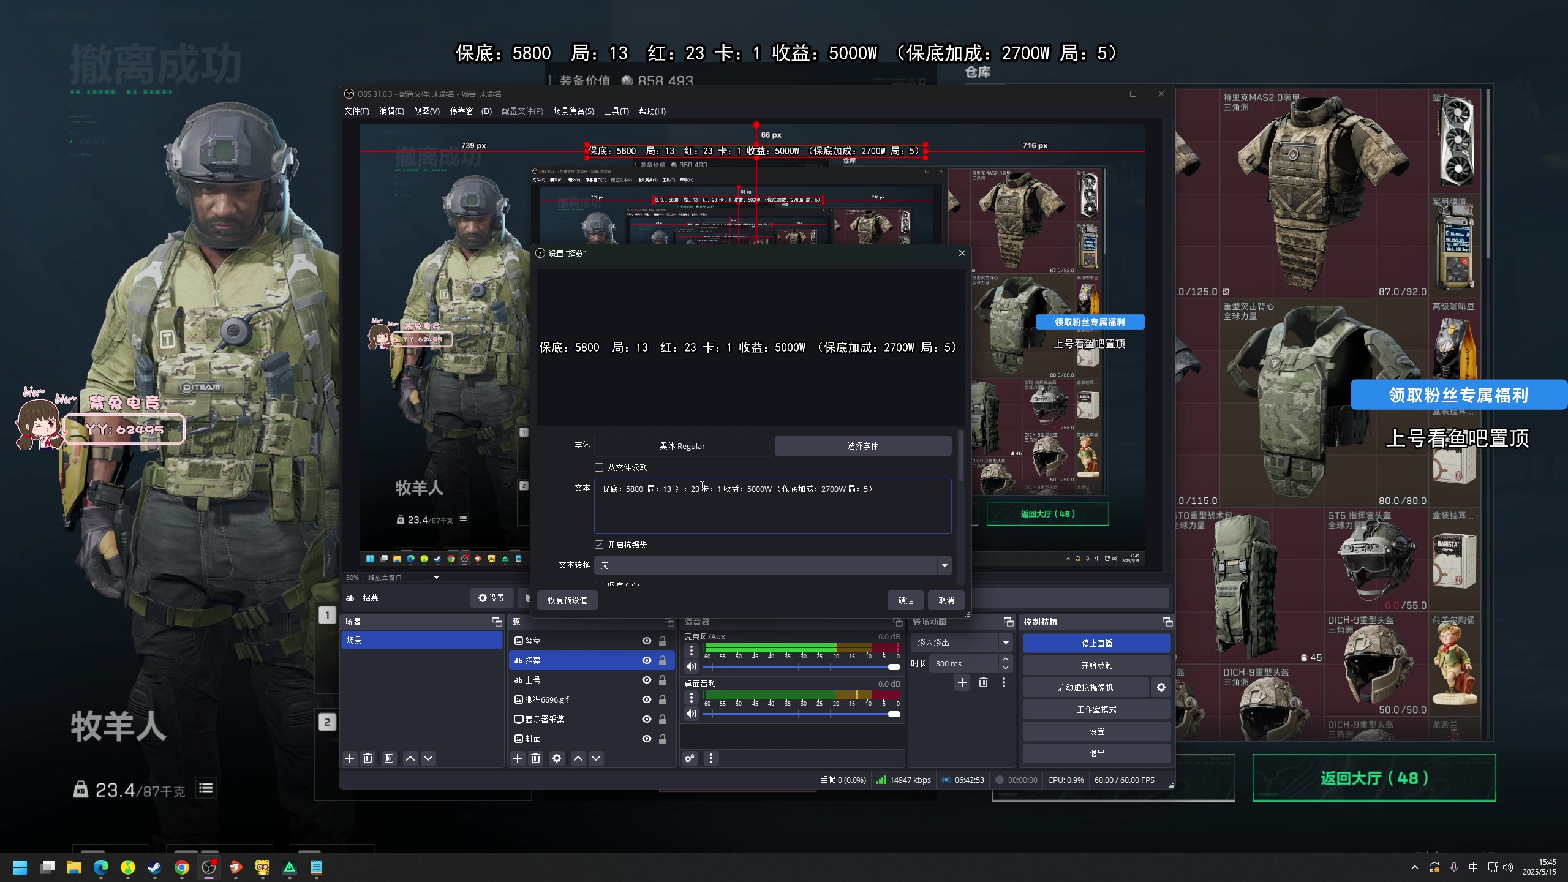Open source properties gear icon
This screenshot has height=882, width=1568.
[557, 758]
